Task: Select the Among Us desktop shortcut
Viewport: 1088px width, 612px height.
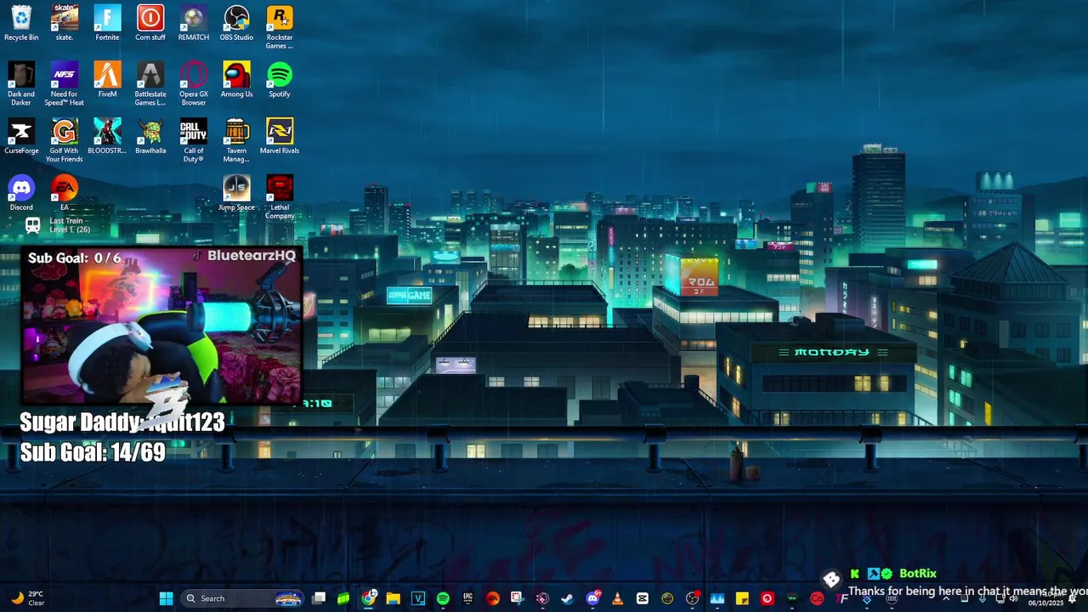Action: tap(236, 80)
